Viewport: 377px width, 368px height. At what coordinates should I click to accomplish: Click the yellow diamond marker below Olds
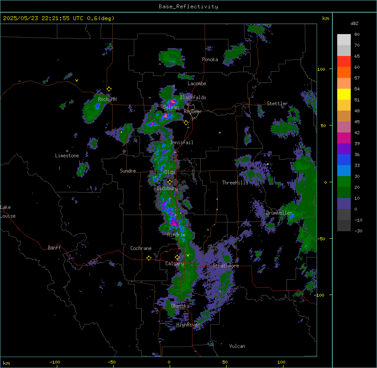pos(170,182)
